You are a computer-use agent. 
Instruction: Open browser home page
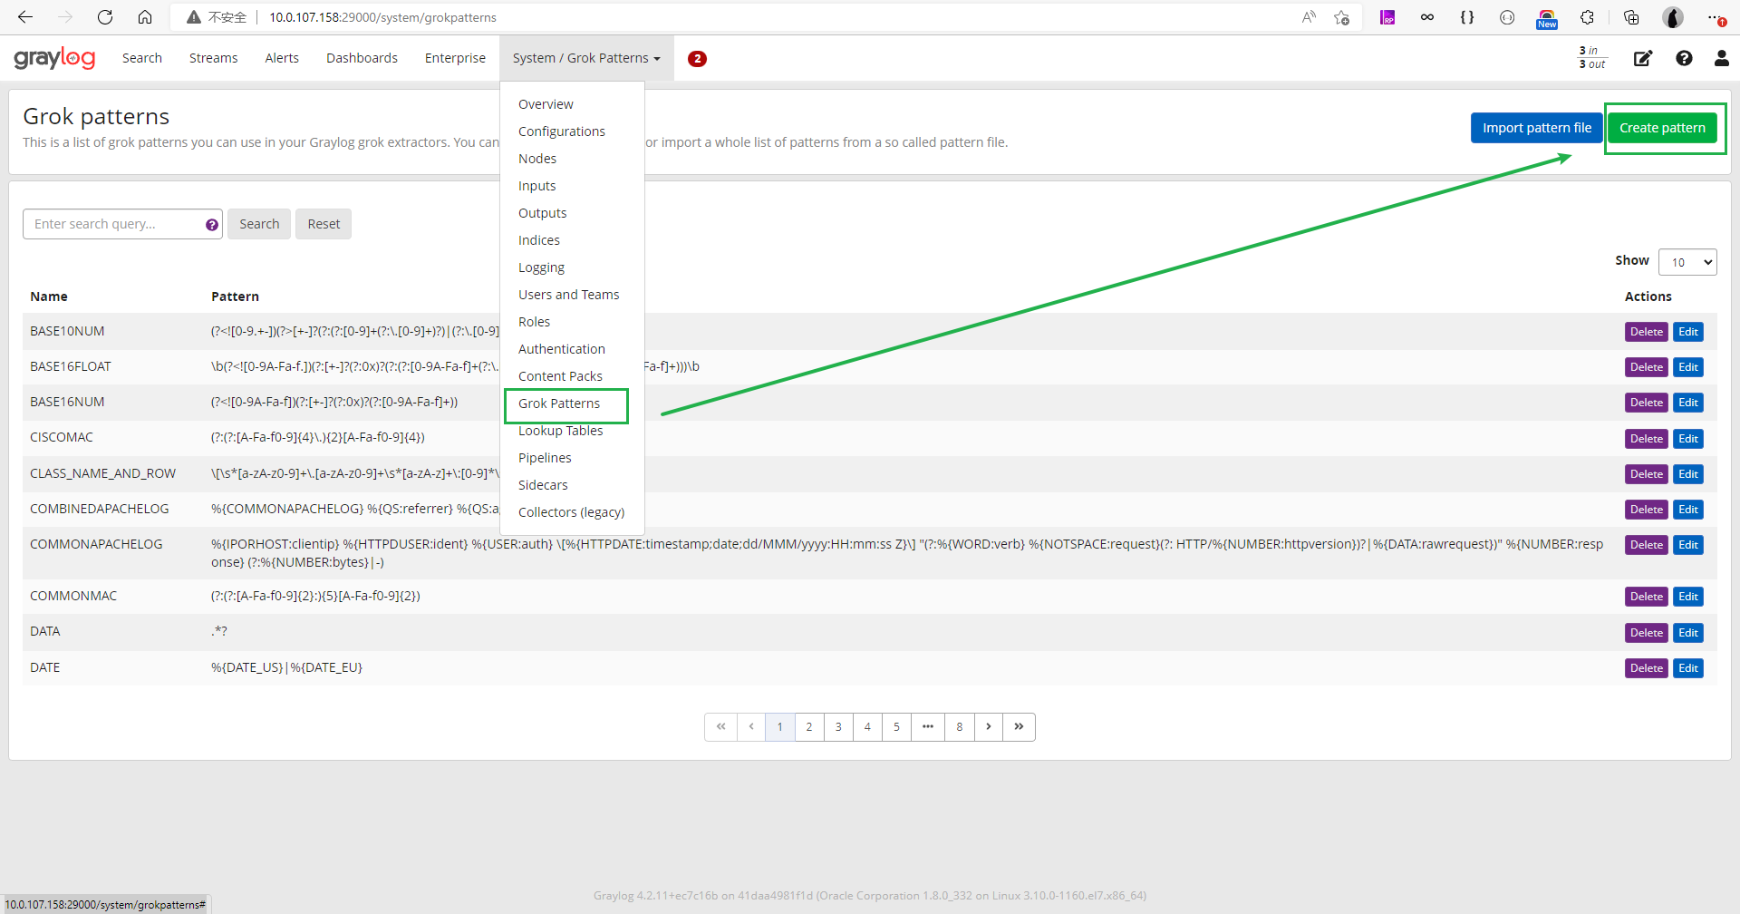click(x=145, y=17)
